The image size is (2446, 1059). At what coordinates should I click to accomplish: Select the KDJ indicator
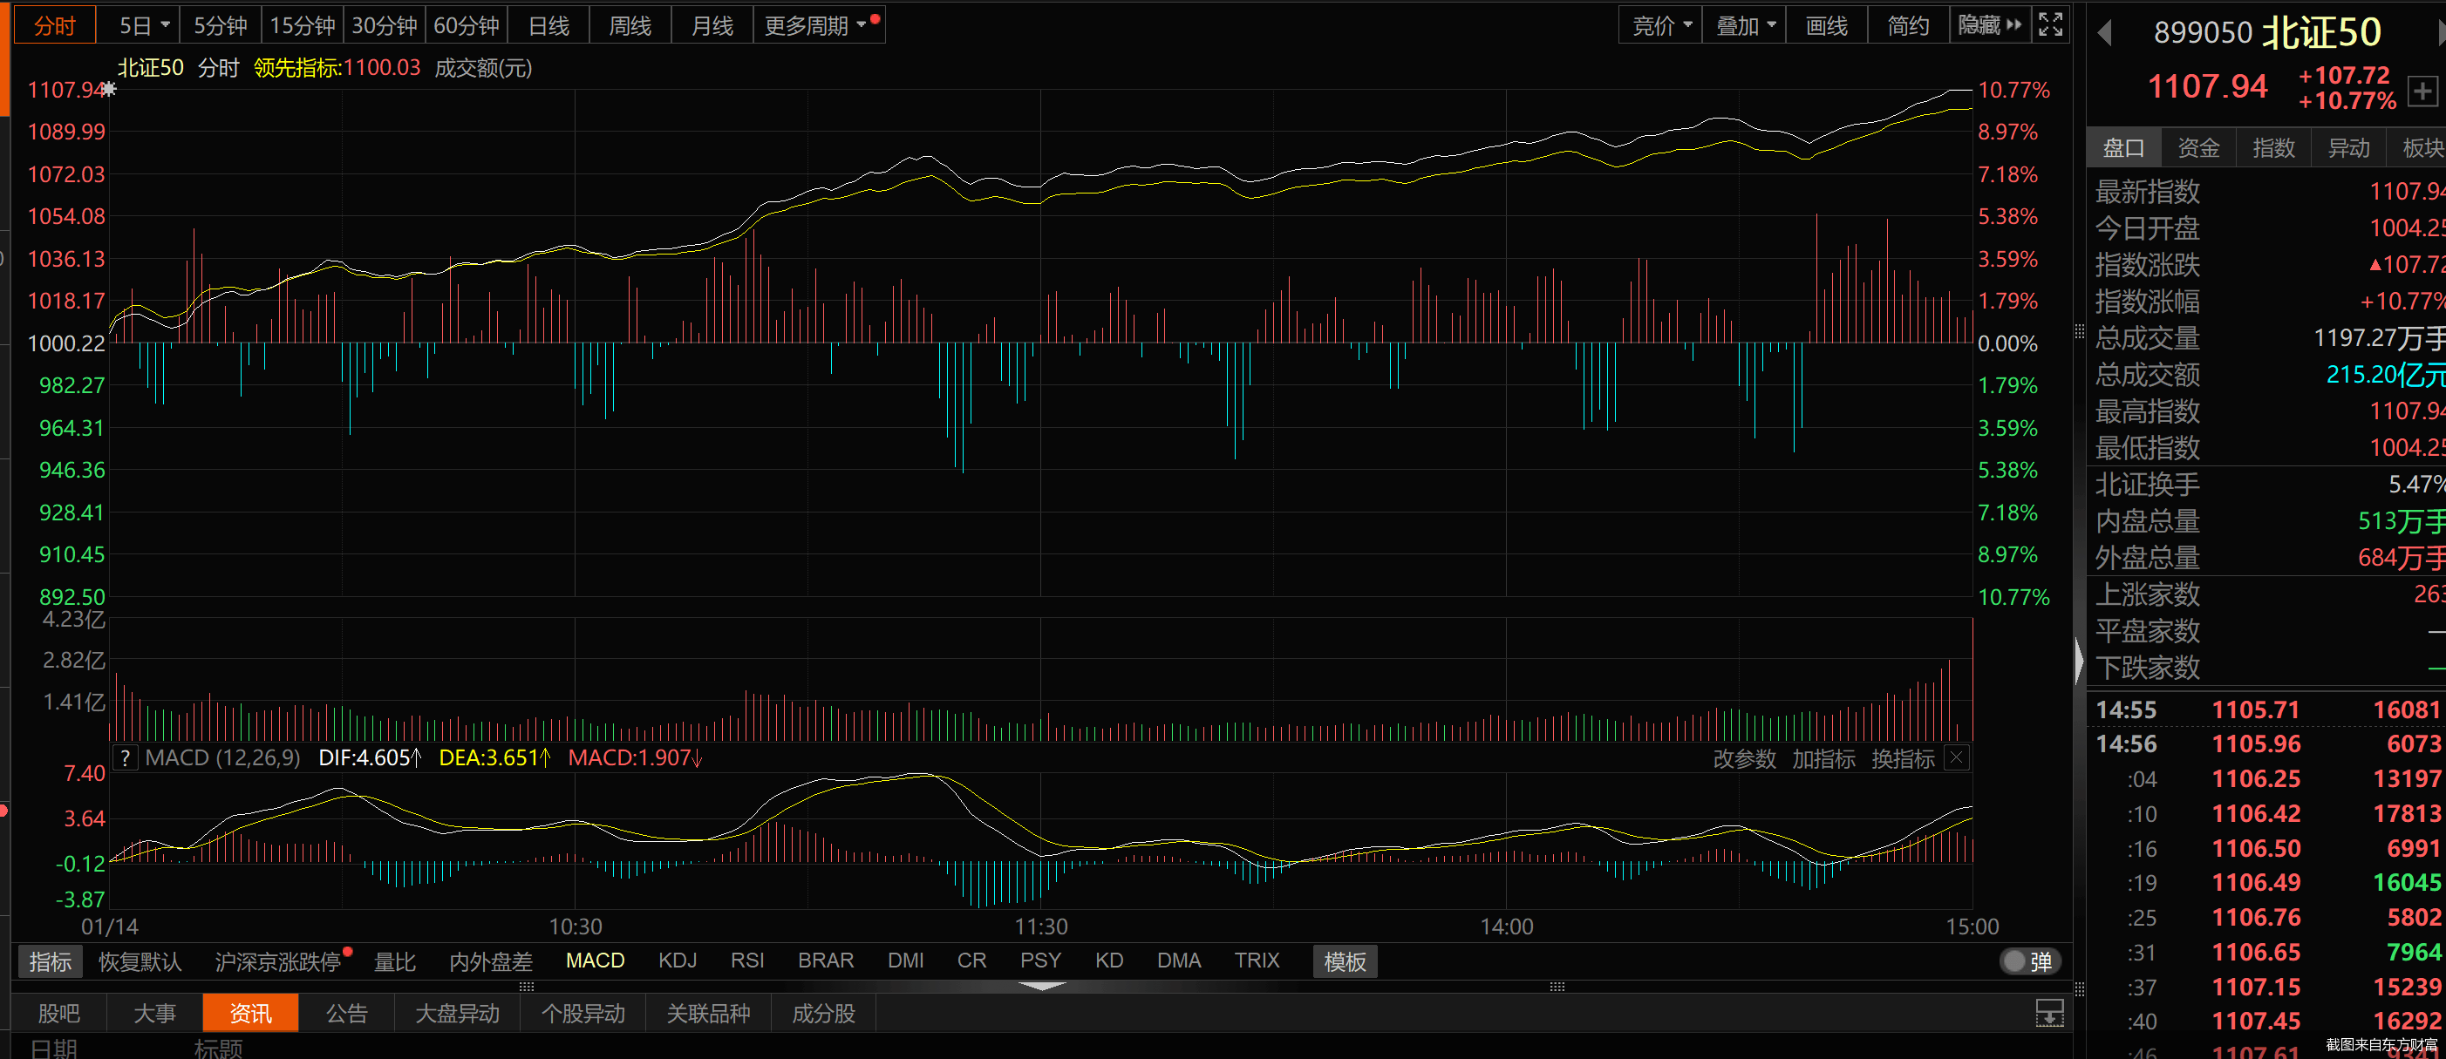click(678, 961)
